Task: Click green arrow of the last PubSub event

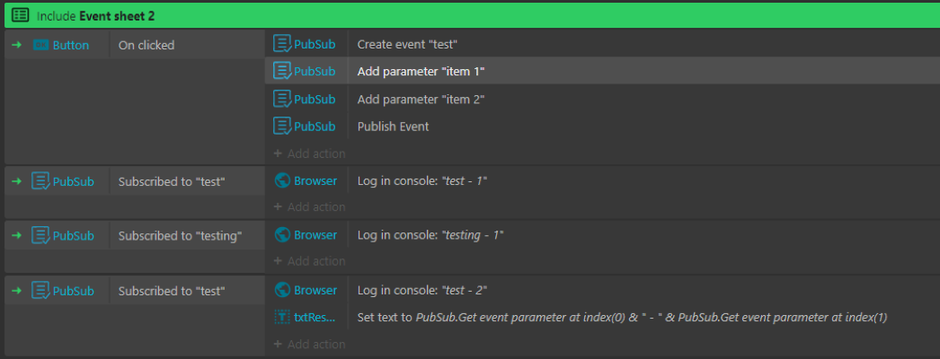Action: [x=16, y=290]
